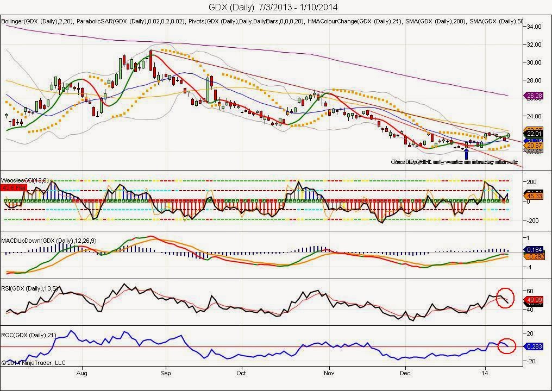Click the 24.00 price axis label

click(x=534, y=116)
